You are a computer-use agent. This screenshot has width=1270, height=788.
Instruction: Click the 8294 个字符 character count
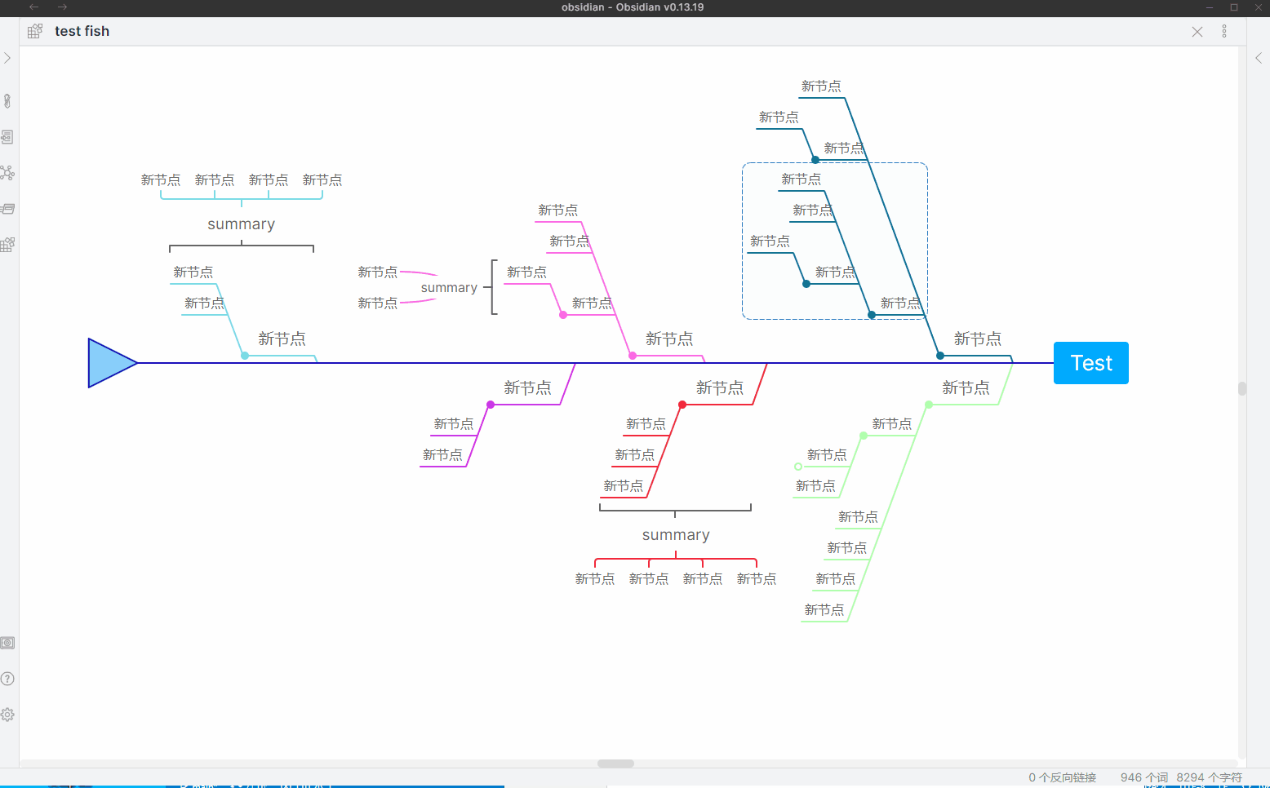tap(1210, 777)
